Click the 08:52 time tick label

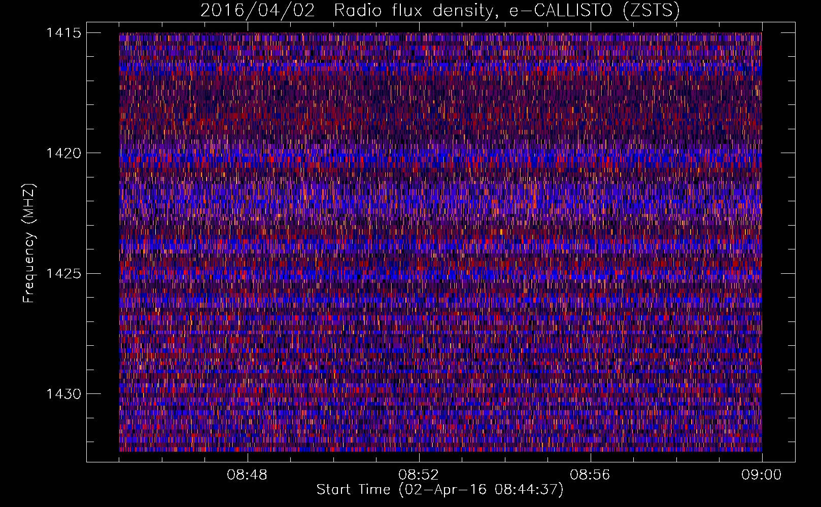click(419, 475)
